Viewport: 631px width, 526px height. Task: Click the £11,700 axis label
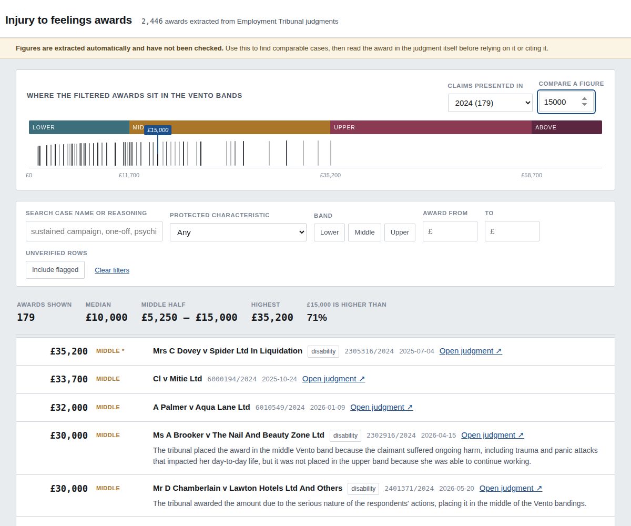click(129, 175)
